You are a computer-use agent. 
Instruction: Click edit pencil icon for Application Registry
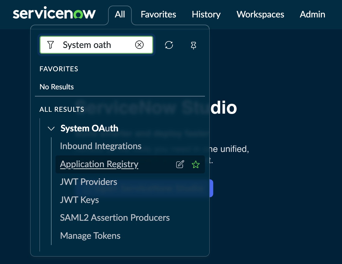pyautogui.click(x=180, y=164)
